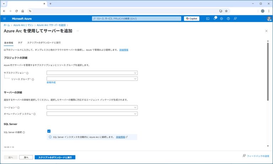Click the help question mark icon

tap(228, 18)
